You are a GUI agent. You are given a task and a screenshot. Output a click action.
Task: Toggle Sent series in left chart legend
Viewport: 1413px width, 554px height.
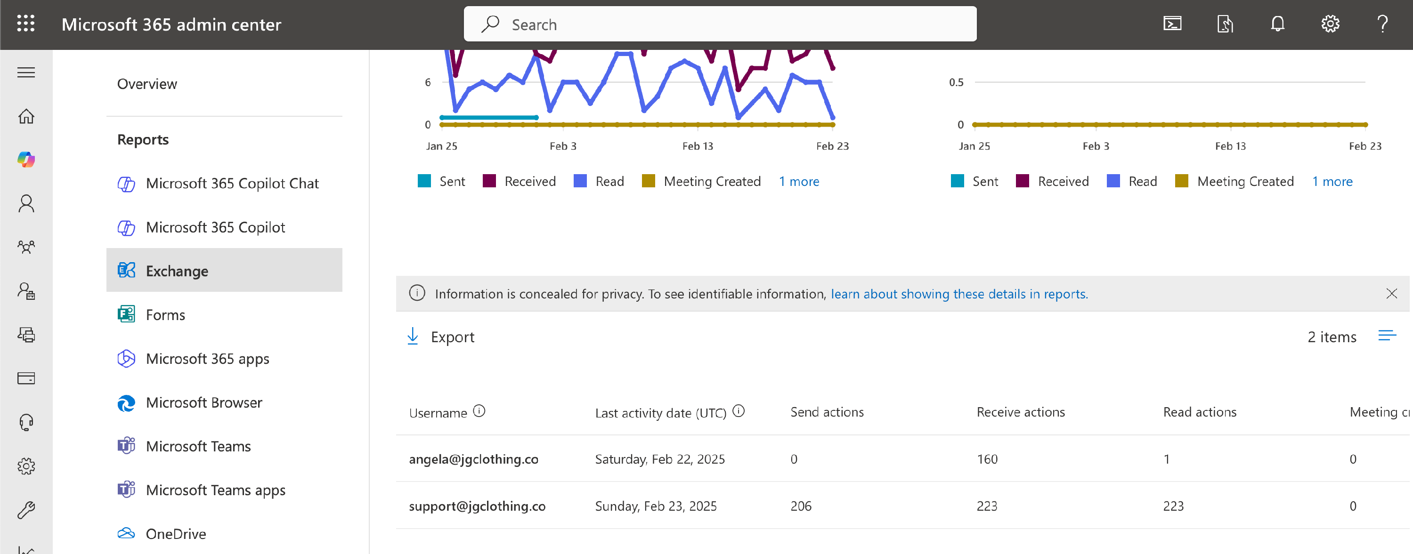click(x=441, y=181)
